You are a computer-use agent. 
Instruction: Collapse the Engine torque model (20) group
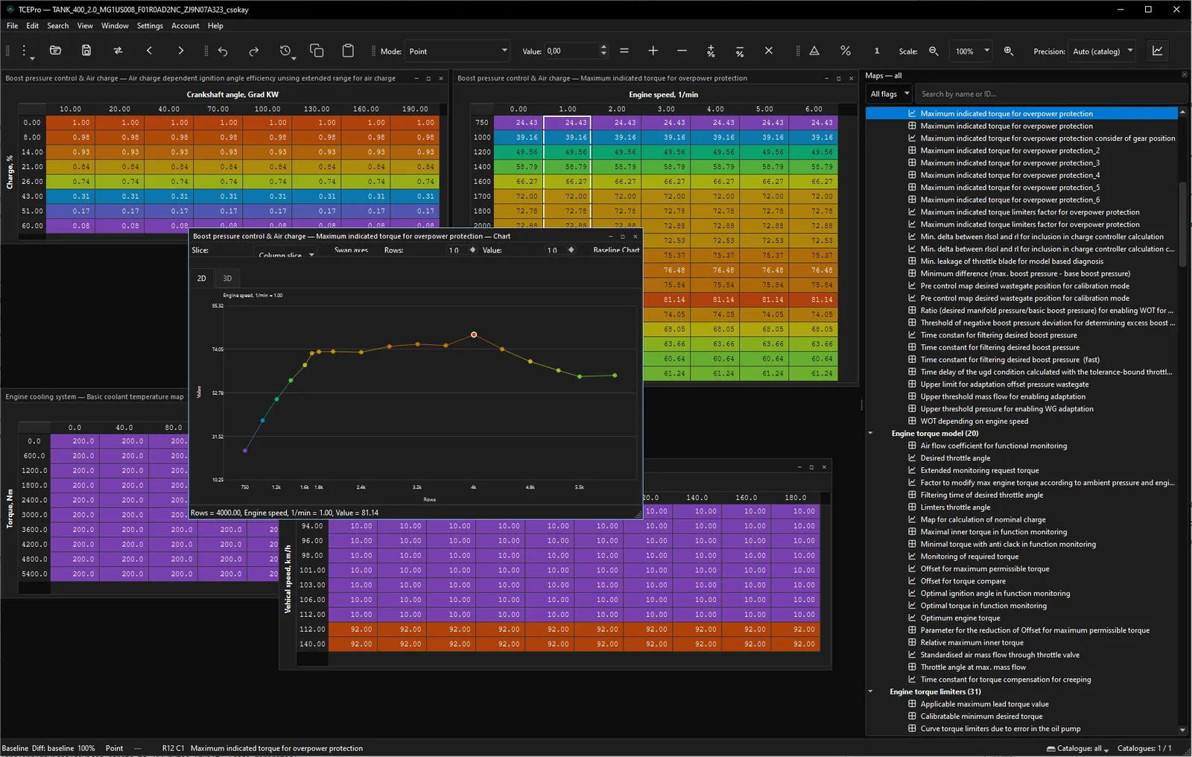click(x=870, y=434)
